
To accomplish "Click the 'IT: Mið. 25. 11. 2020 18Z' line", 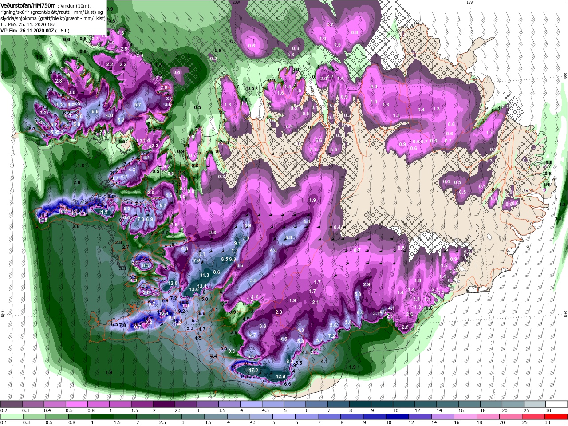I will pos(28,25).
